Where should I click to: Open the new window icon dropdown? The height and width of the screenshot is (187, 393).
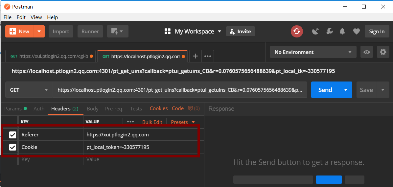click(x=118, y=31)
